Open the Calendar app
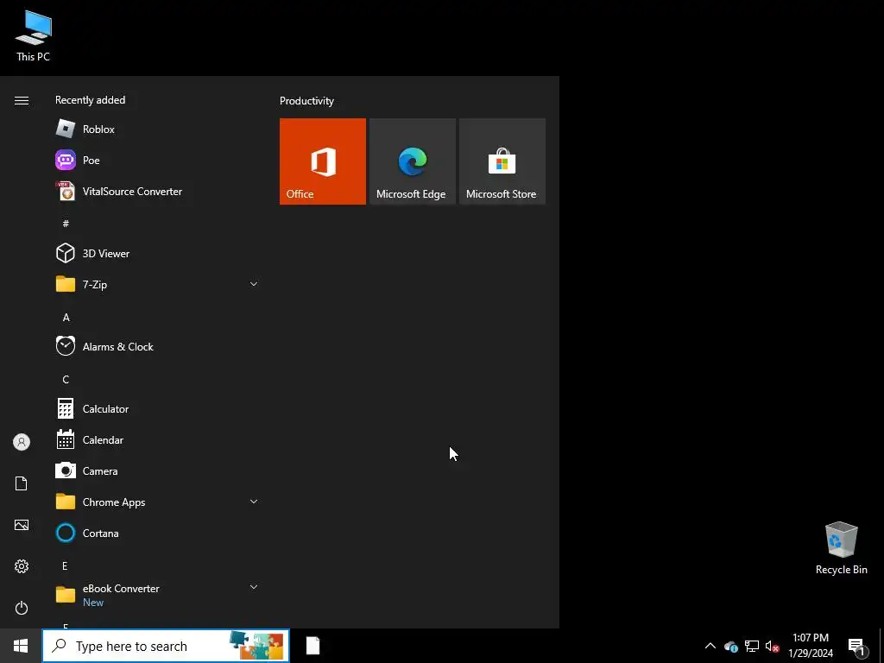 click(157, 439)
